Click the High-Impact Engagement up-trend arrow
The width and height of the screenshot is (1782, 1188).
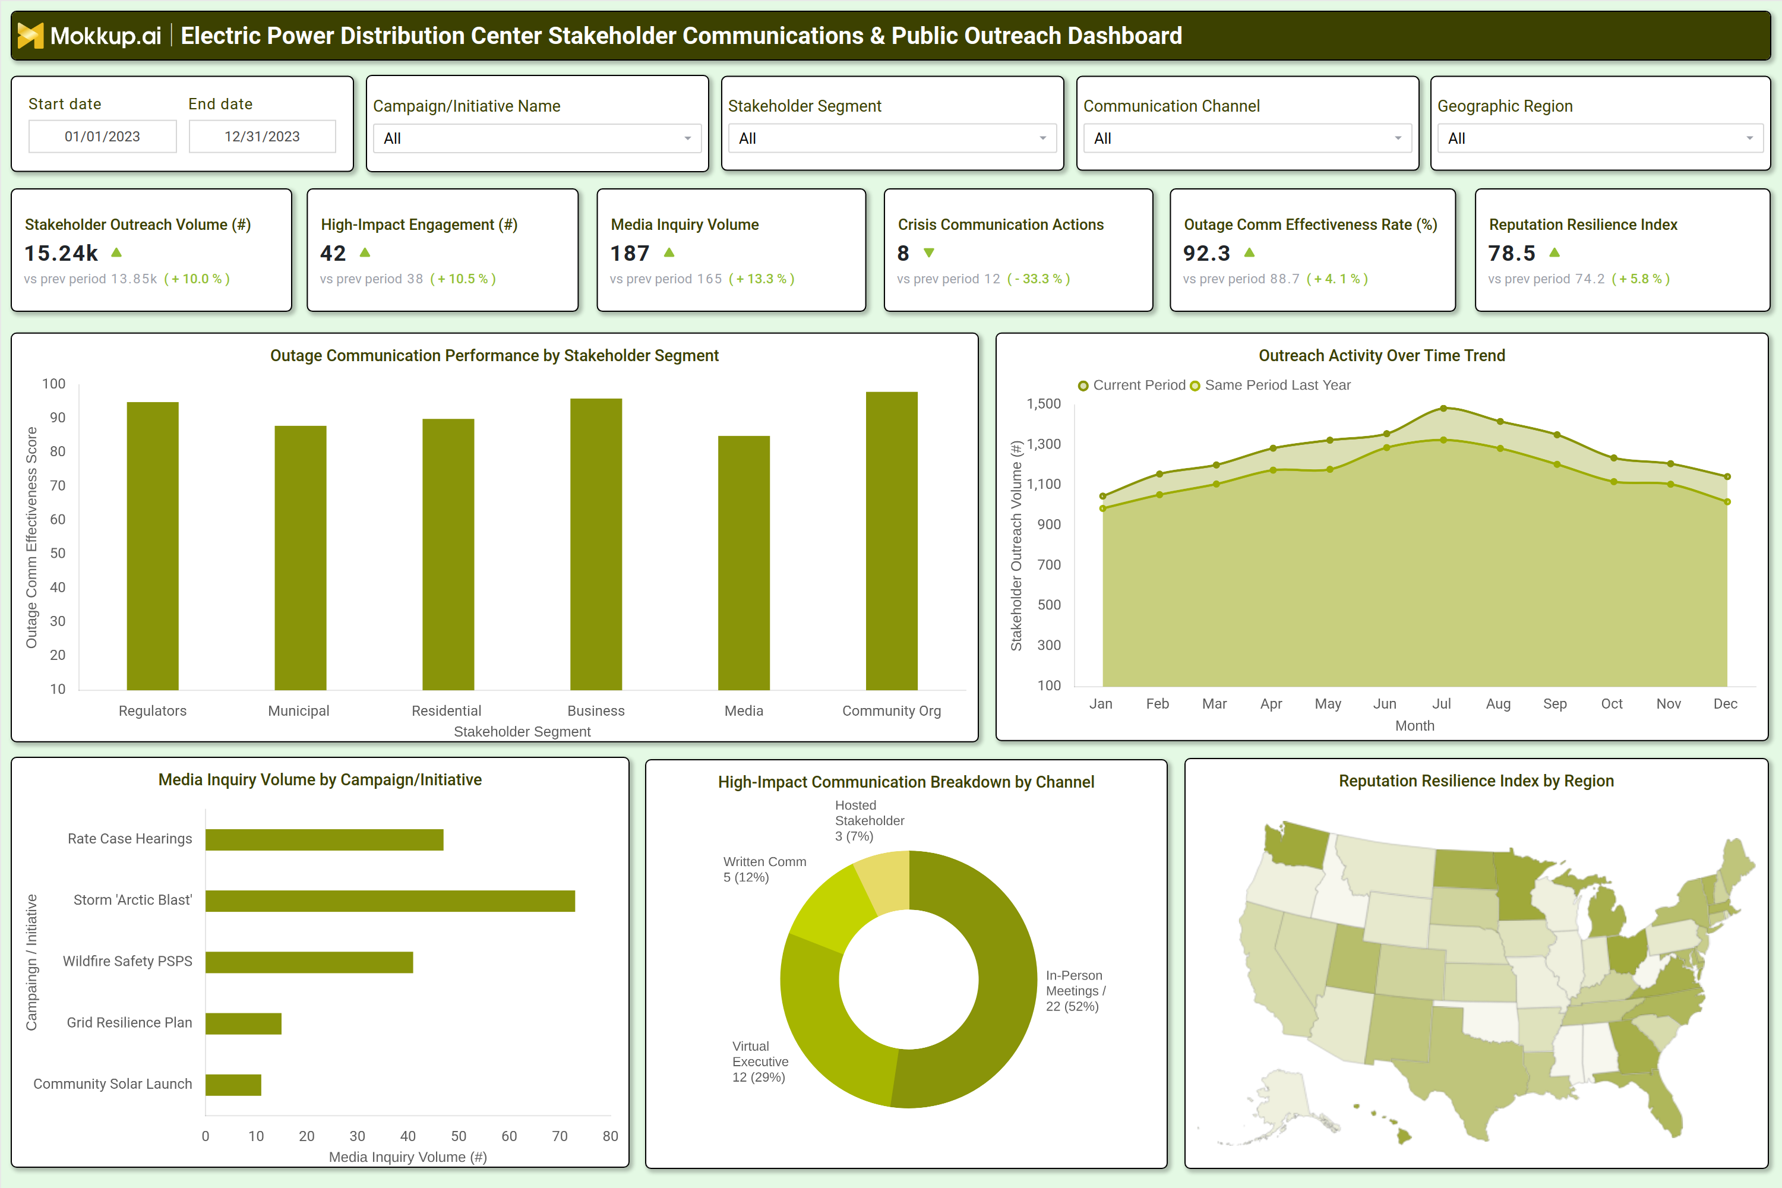click(365, 252)
